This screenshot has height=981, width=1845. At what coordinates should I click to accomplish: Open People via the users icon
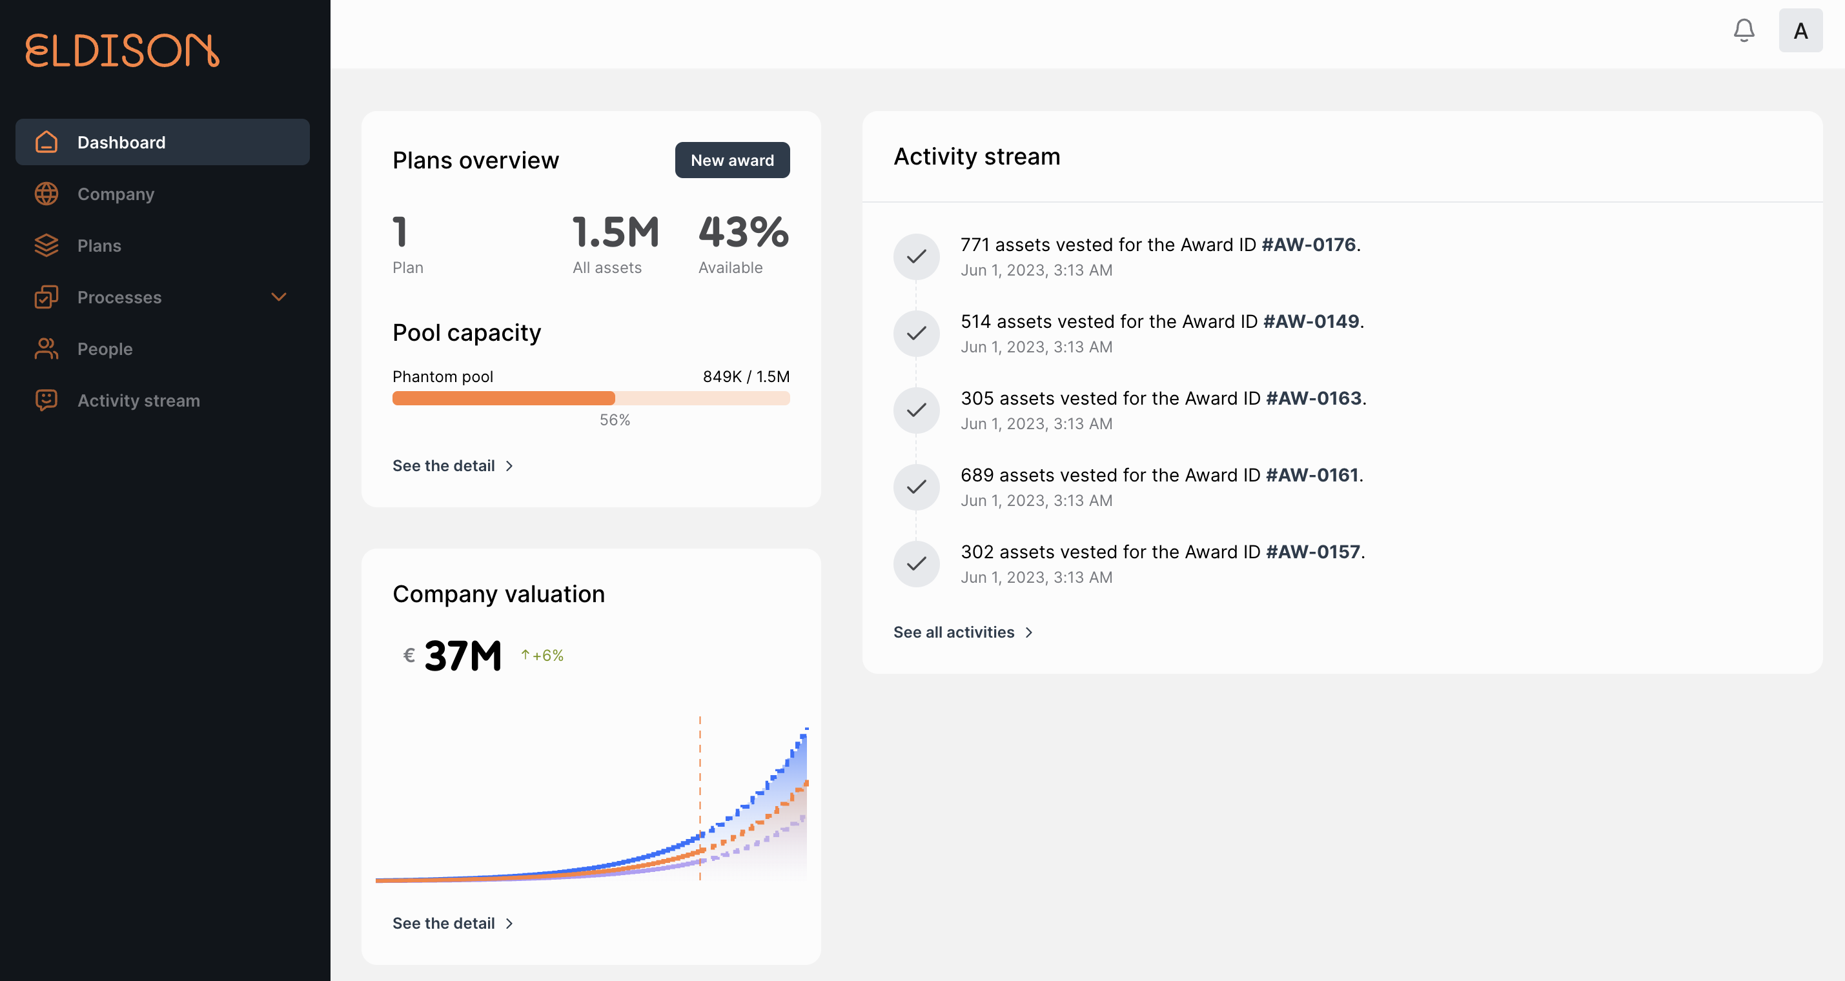(46, 349)
